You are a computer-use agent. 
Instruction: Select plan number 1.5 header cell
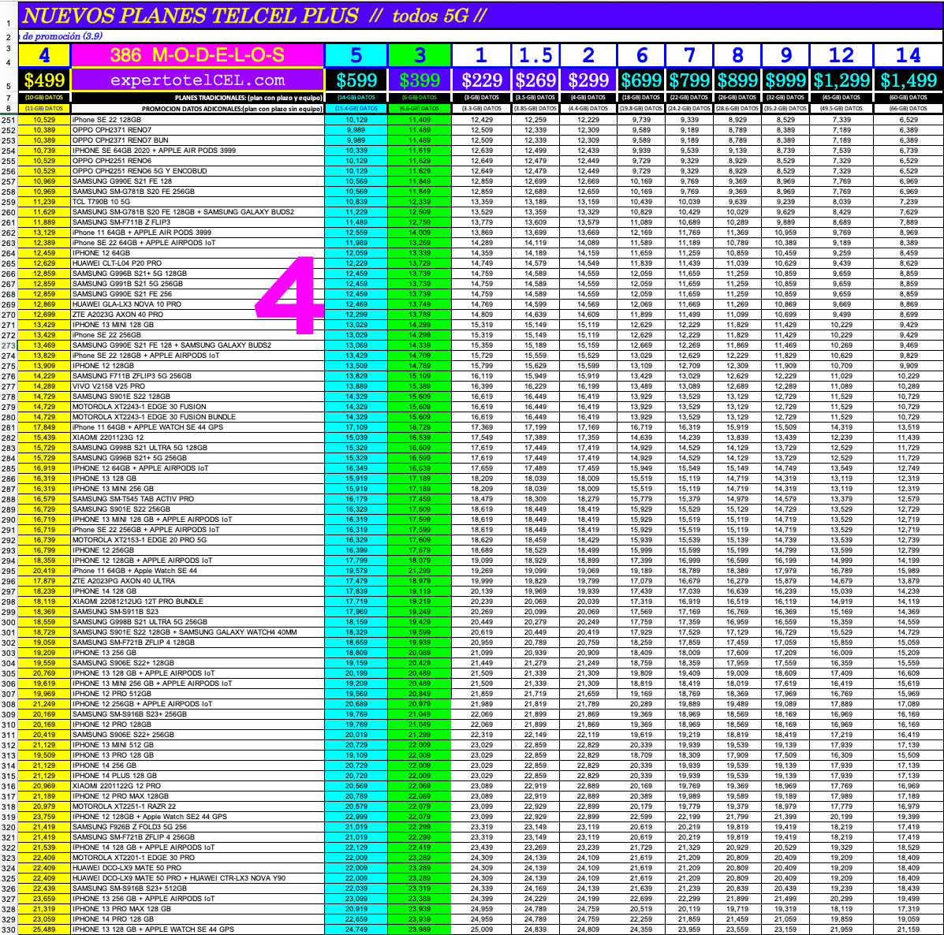click(535, 55)
